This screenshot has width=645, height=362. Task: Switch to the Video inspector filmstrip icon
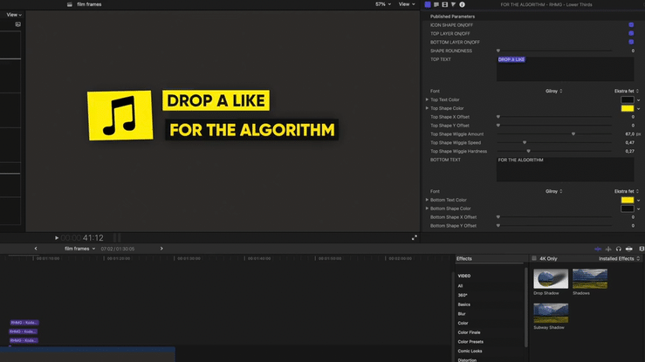(444, 4)
